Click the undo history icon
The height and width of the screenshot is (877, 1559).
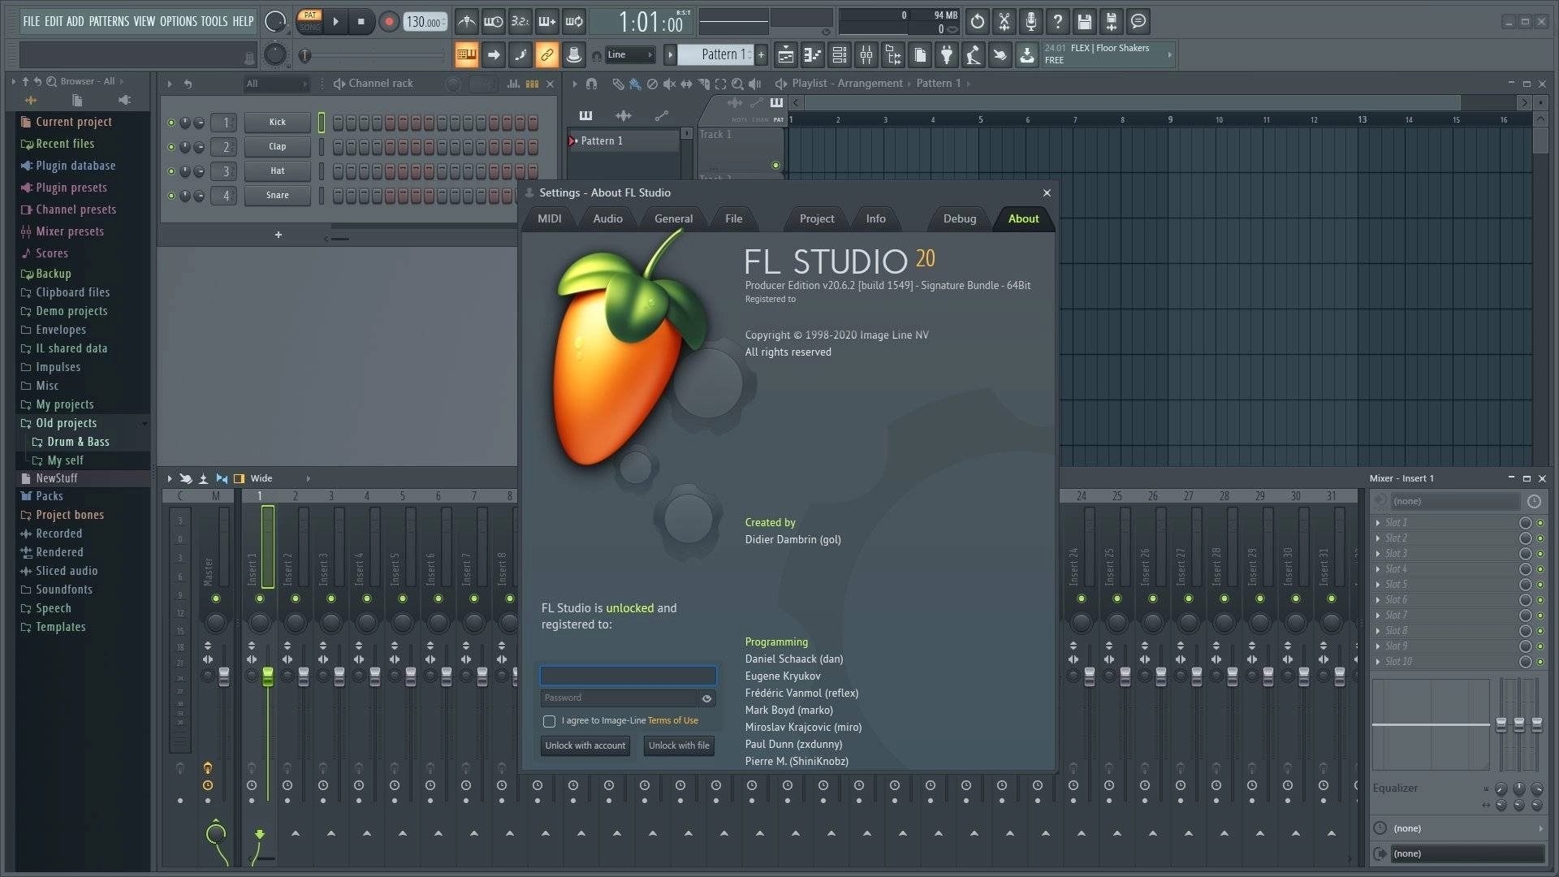pos(977,22)
